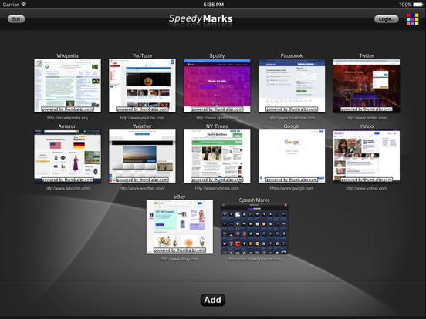Click the http://www.nytimes.com URL text

217,189
